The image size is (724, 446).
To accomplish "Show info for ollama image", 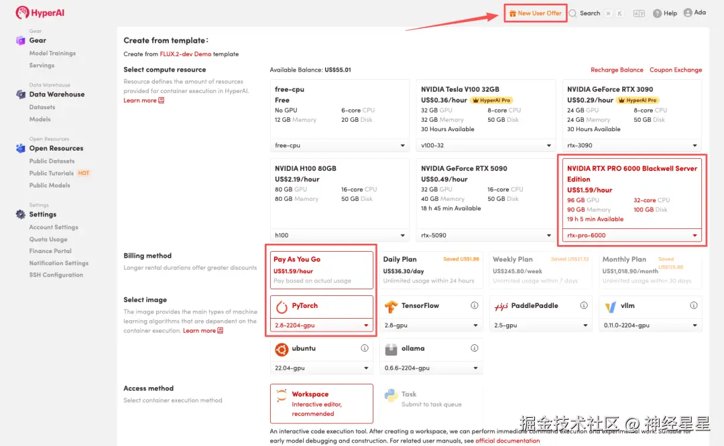I will click(x=474, y=348).
